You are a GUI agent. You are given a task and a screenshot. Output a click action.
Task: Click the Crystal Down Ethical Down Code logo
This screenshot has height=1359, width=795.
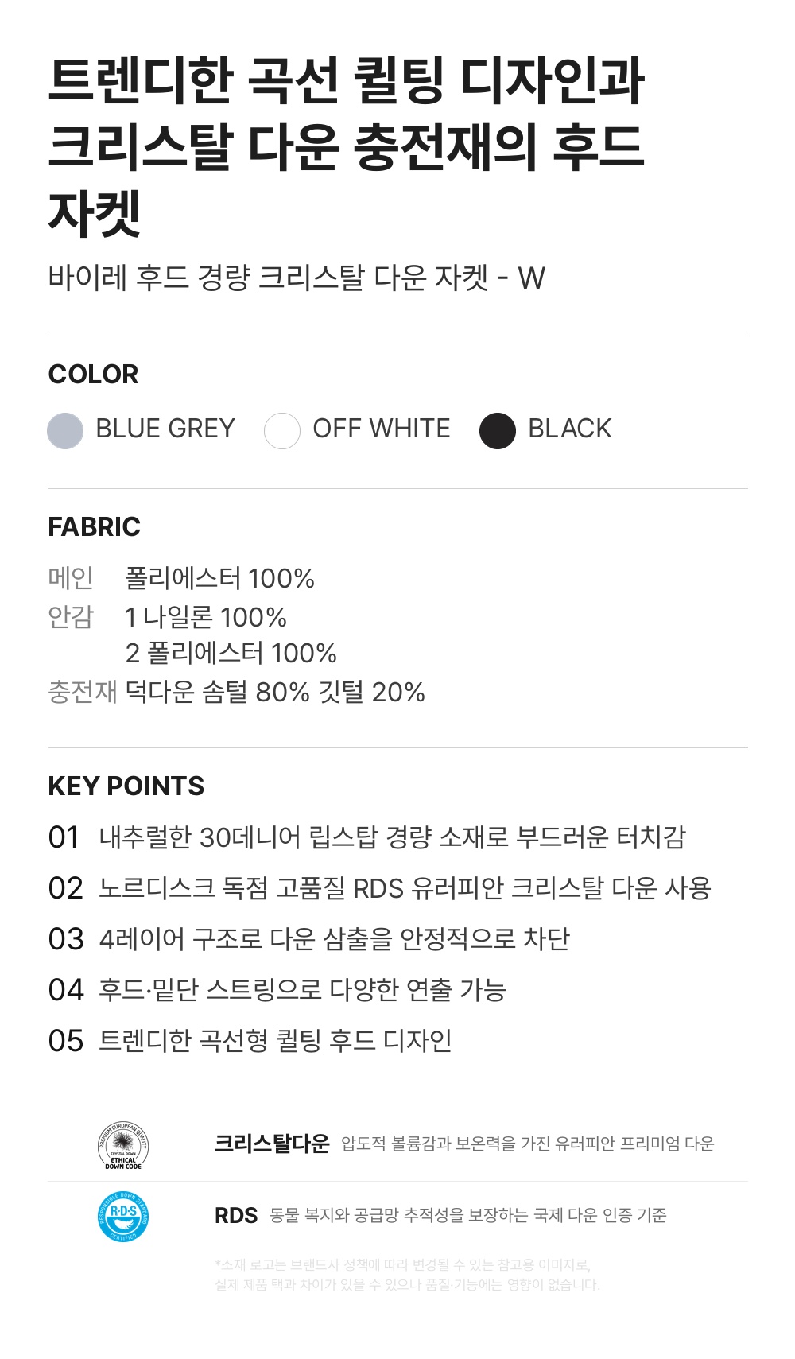click(123, 1145)
